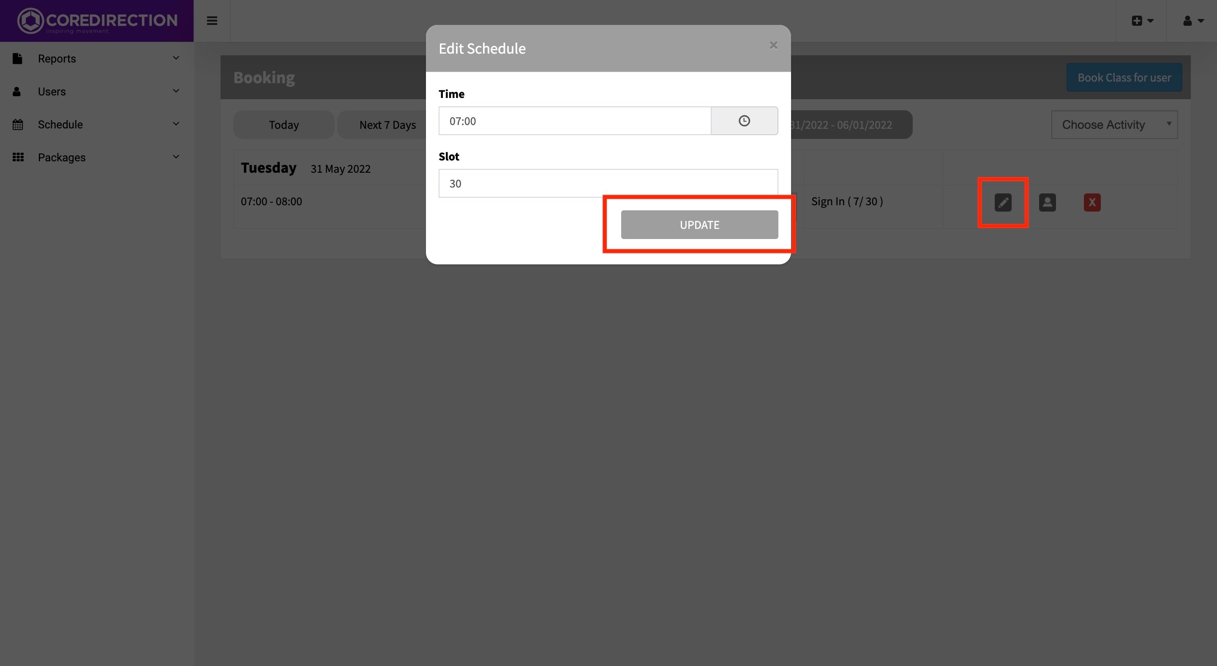
Task: Click the Users chevron arrow
Action: click(x=176, y=91)
